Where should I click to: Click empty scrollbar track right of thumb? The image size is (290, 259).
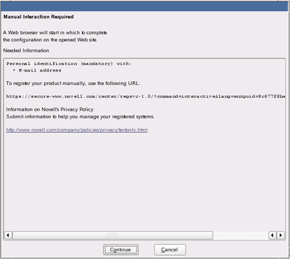(240, 235)
